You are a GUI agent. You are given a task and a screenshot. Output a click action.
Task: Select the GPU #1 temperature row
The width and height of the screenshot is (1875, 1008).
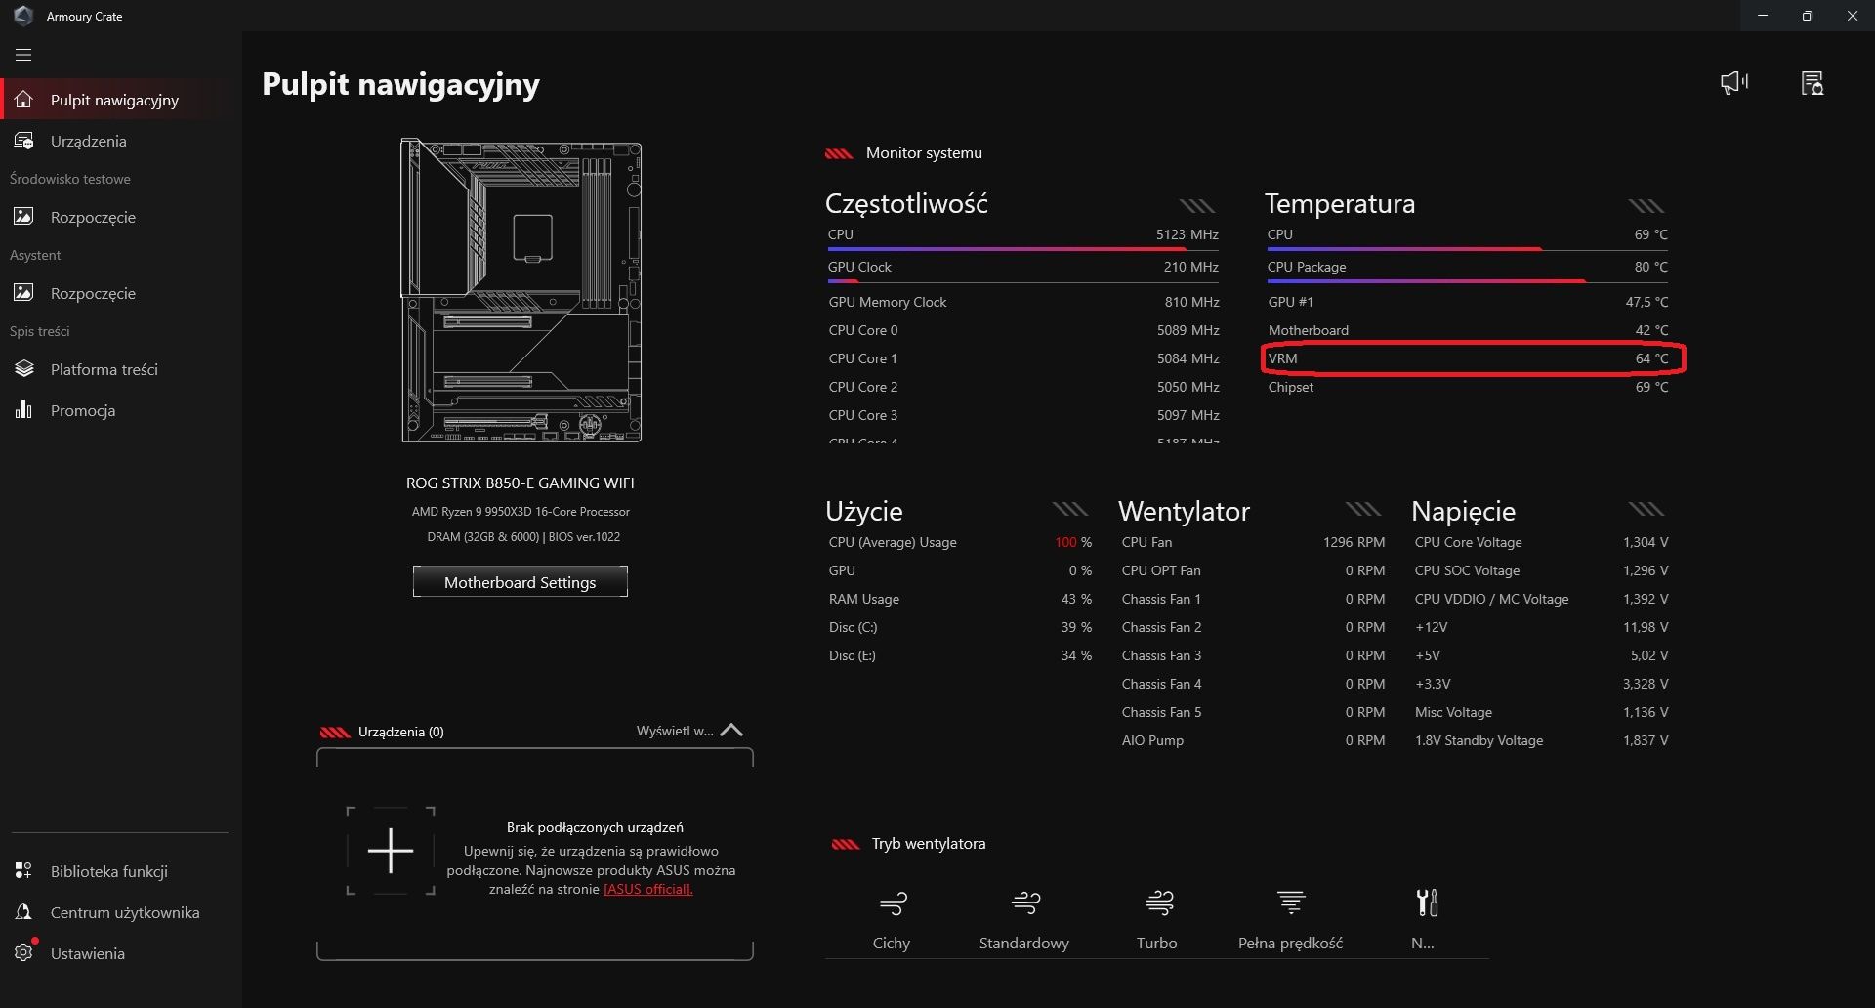pyautogui.click(x=1468, y=302)
